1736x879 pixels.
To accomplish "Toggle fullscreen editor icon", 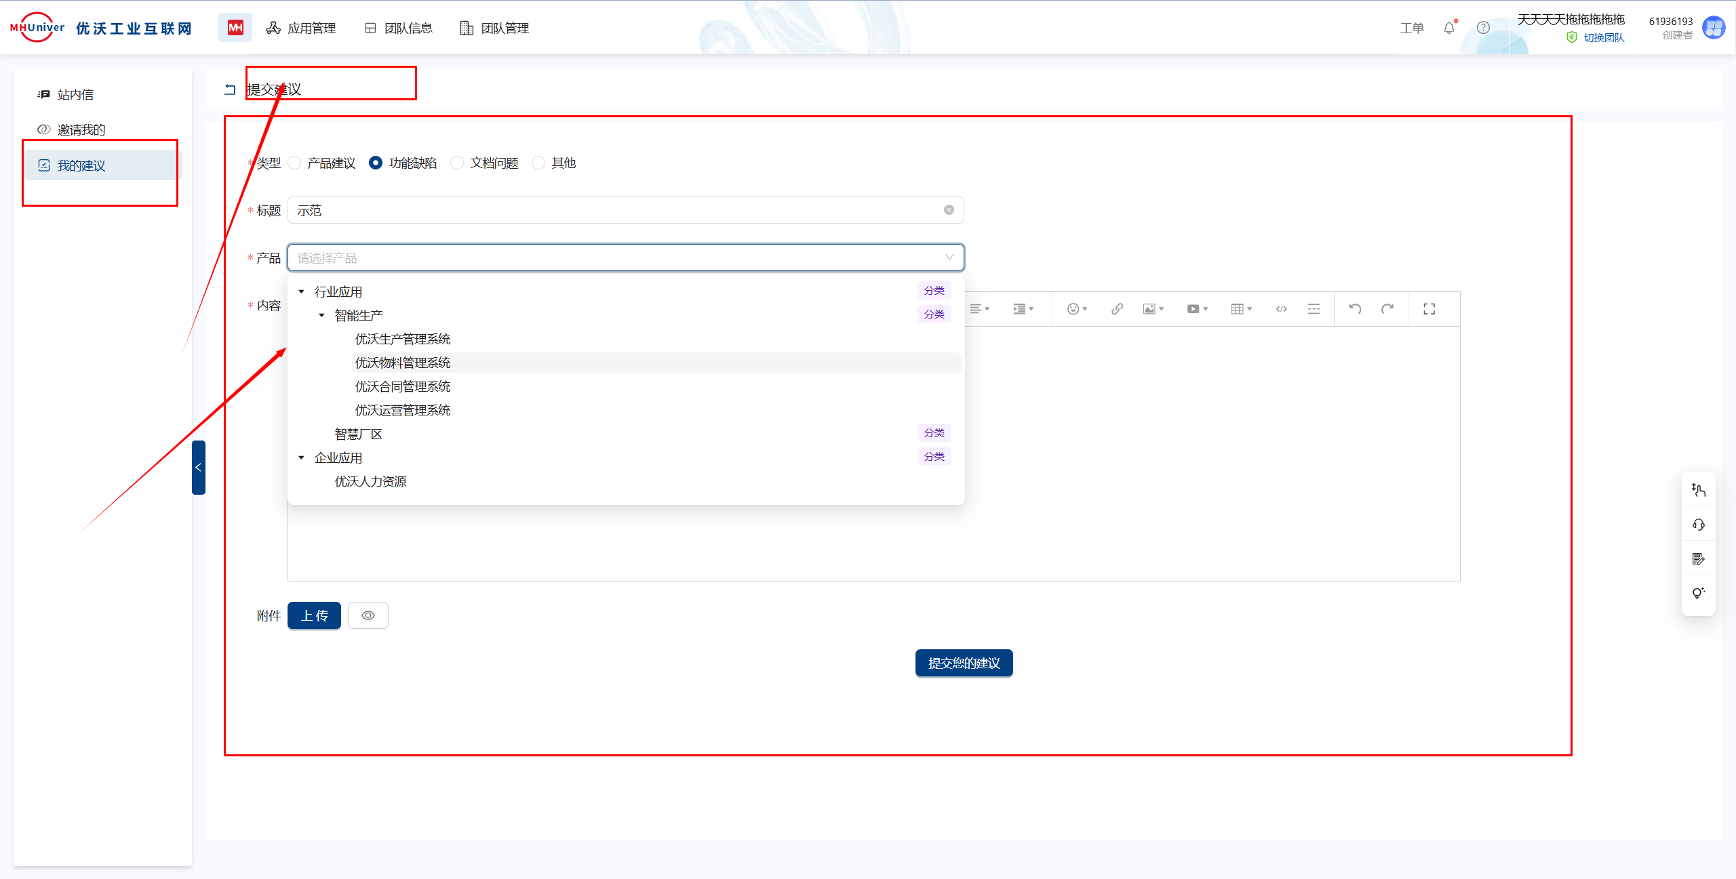I will tap(1429, 309).
